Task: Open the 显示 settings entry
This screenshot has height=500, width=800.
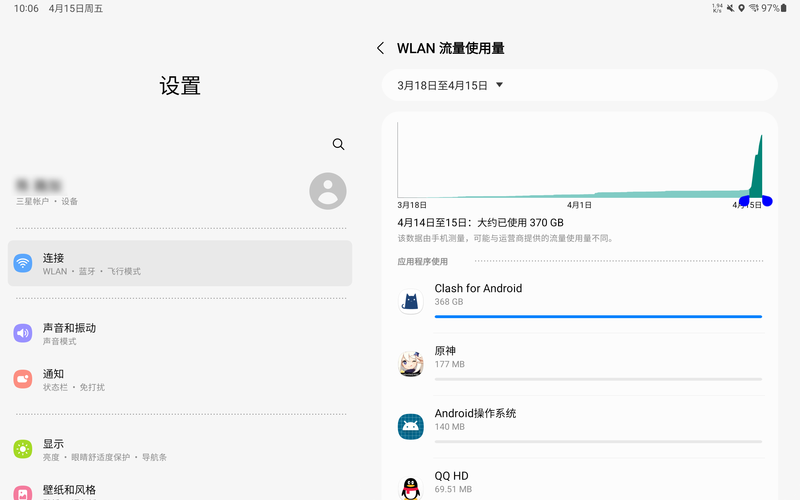Action: (53, 444)
